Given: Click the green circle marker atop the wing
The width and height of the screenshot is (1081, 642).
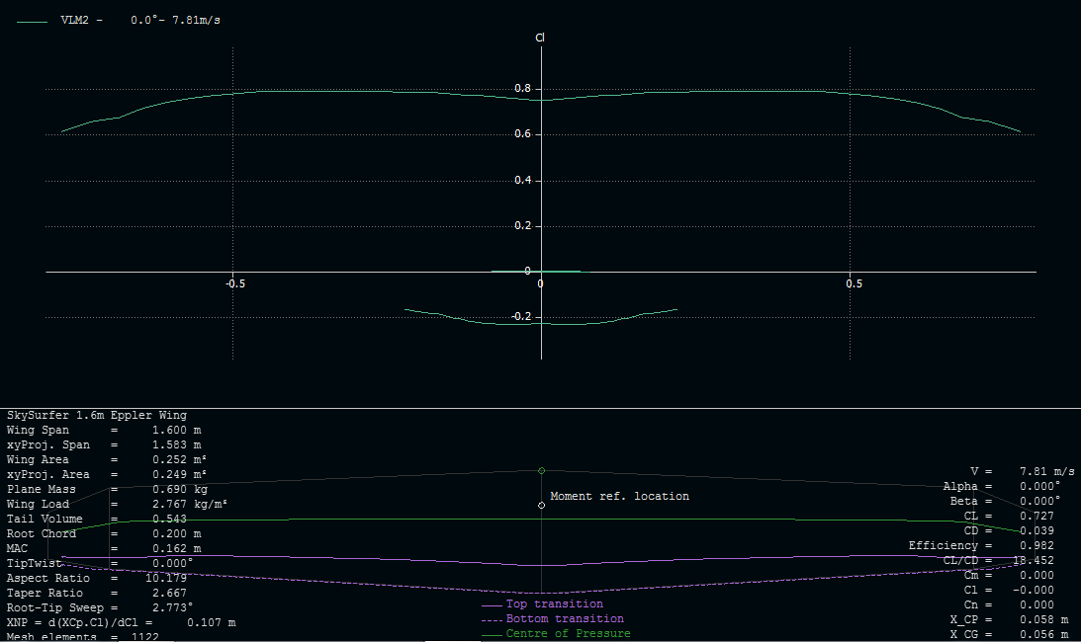Looking at the screenshot, I should [x=541, y=470].
